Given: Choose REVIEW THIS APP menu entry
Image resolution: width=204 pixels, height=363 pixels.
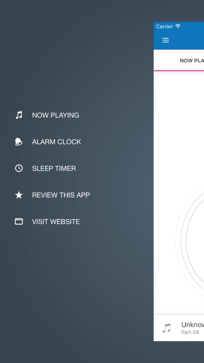Looking at the screenshot, I should pyautogui.click(x=61, y=195).
